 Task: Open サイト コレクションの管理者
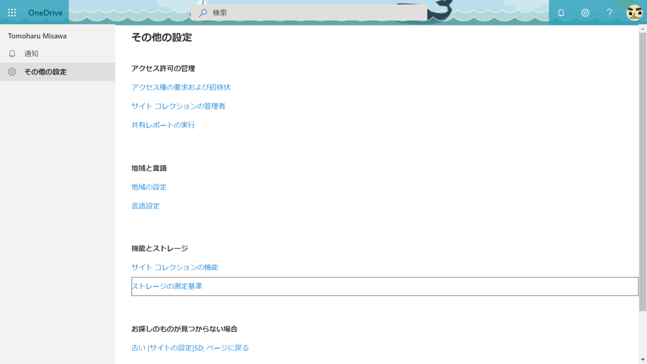[x=178, y=106]
